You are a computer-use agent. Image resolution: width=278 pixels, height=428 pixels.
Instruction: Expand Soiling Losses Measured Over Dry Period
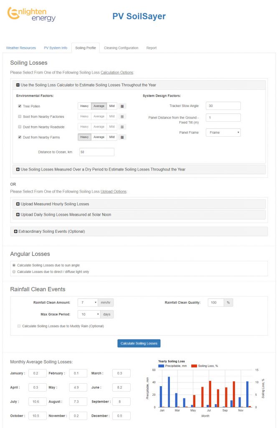click(x=139, y=170)
